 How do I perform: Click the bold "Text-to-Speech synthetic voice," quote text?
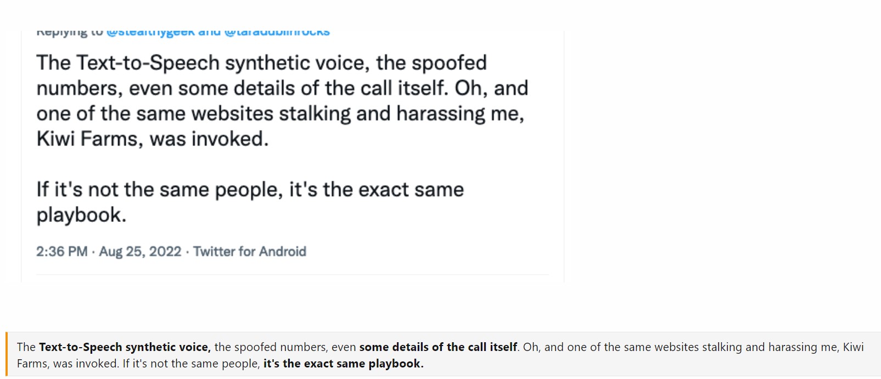pyautogui.click(x=125, y=347)
